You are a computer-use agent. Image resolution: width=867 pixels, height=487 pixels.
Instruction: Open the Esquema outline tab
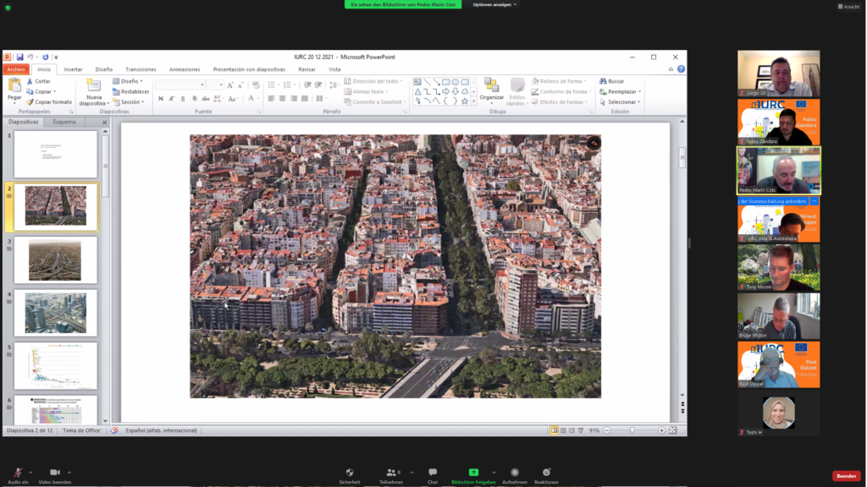[x=64, y=122]
